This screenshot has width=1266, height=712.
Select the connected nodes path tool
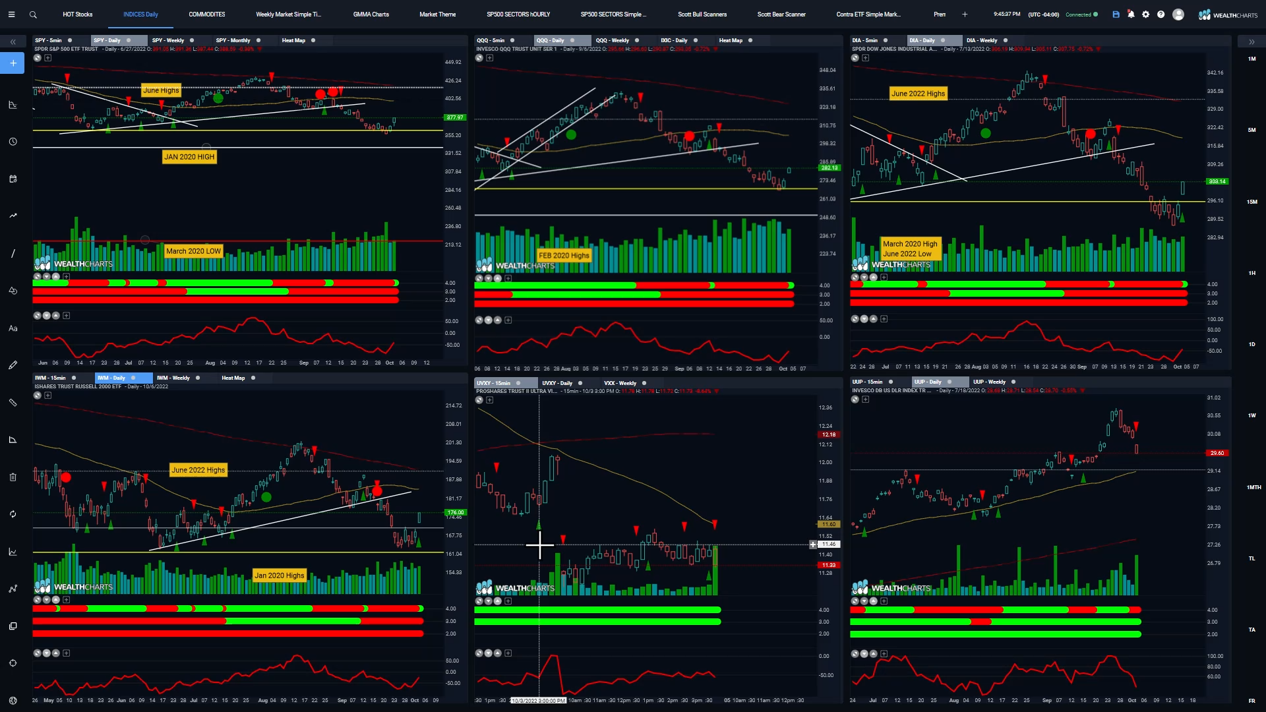click(x=13, y=589)
